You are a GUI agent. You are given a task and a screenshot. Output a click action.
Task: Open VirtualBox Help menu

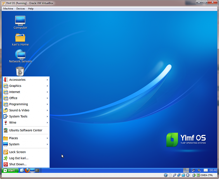(31, 9)
